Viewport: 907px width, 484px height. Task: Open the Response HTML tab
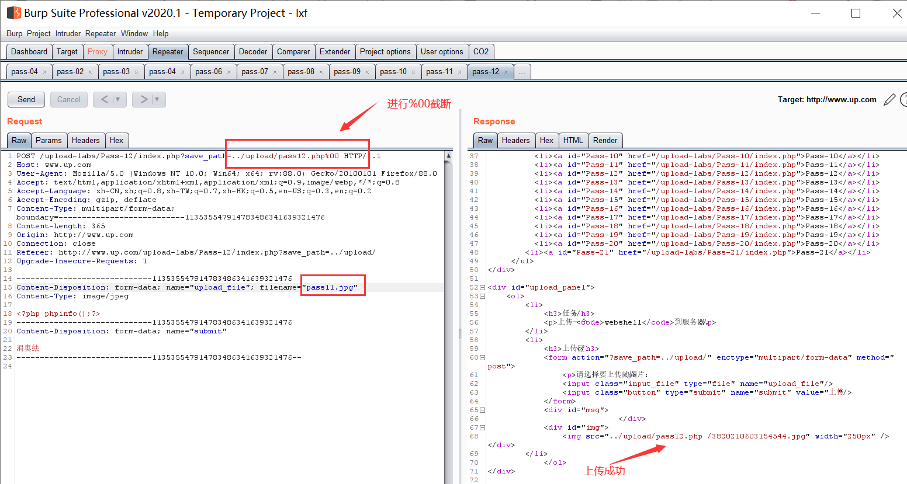[x=573, y=140]
